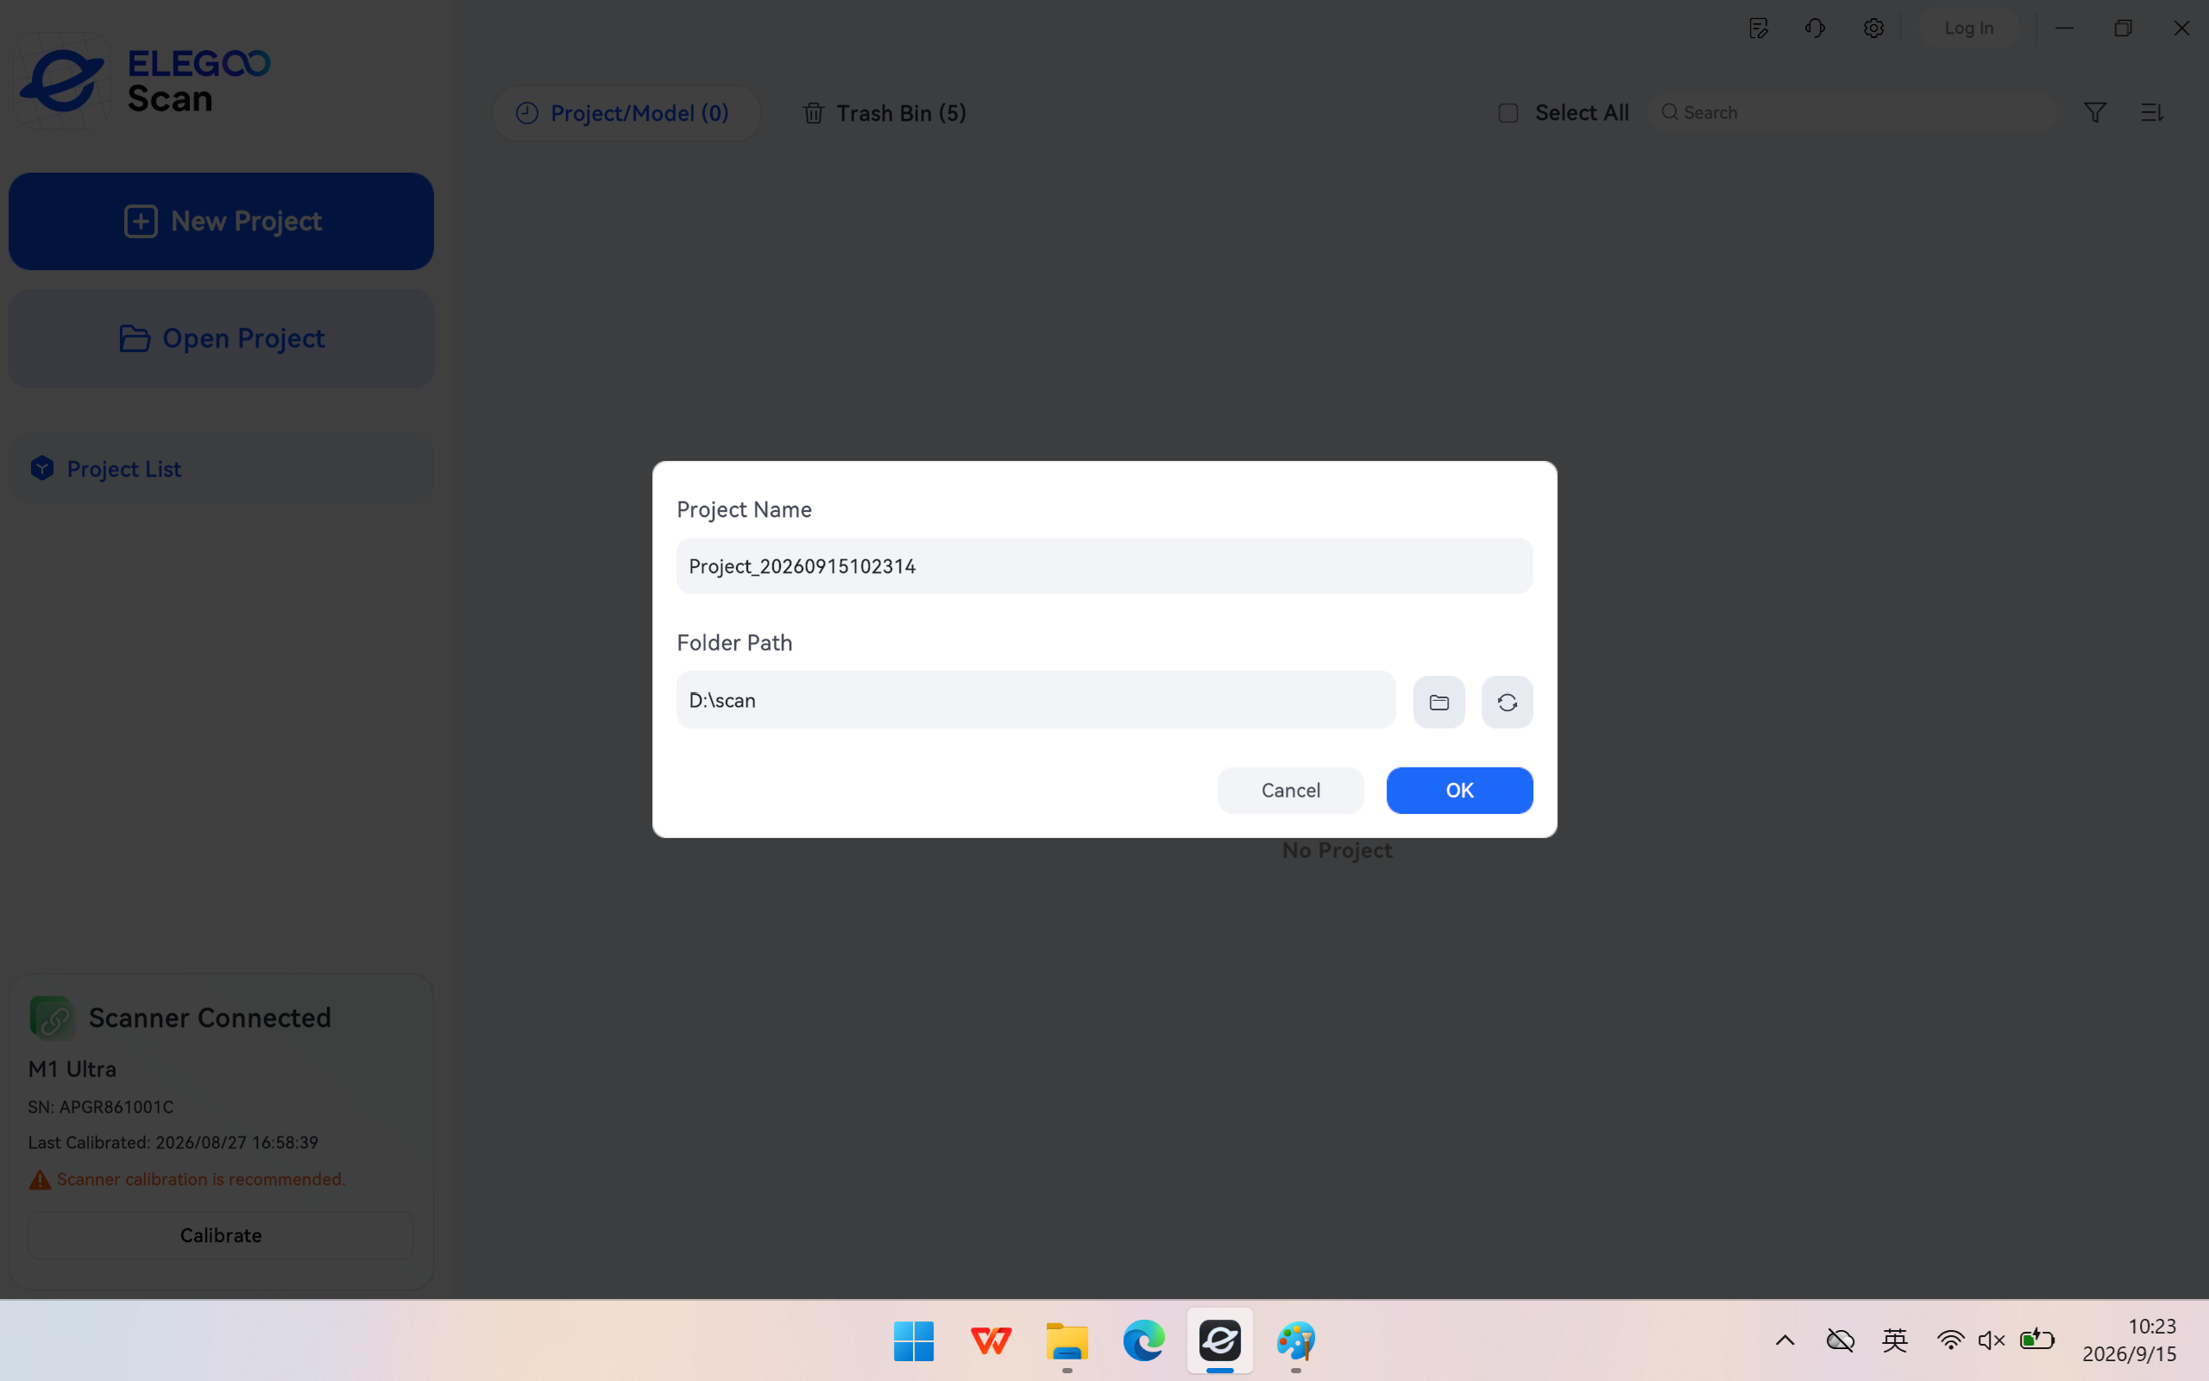Click the New Project button
Screen dimensions: 2209x1381
pos(221,221)
